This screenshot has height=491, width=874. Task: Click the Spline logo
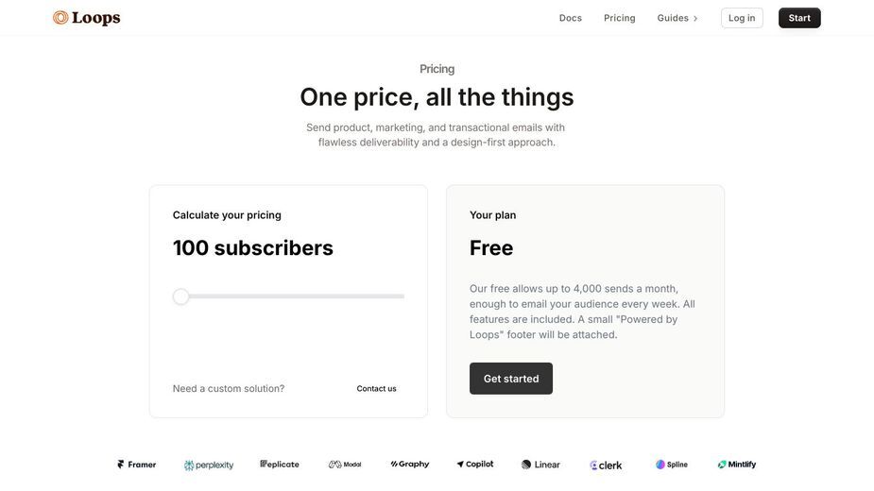click(672, 465)
